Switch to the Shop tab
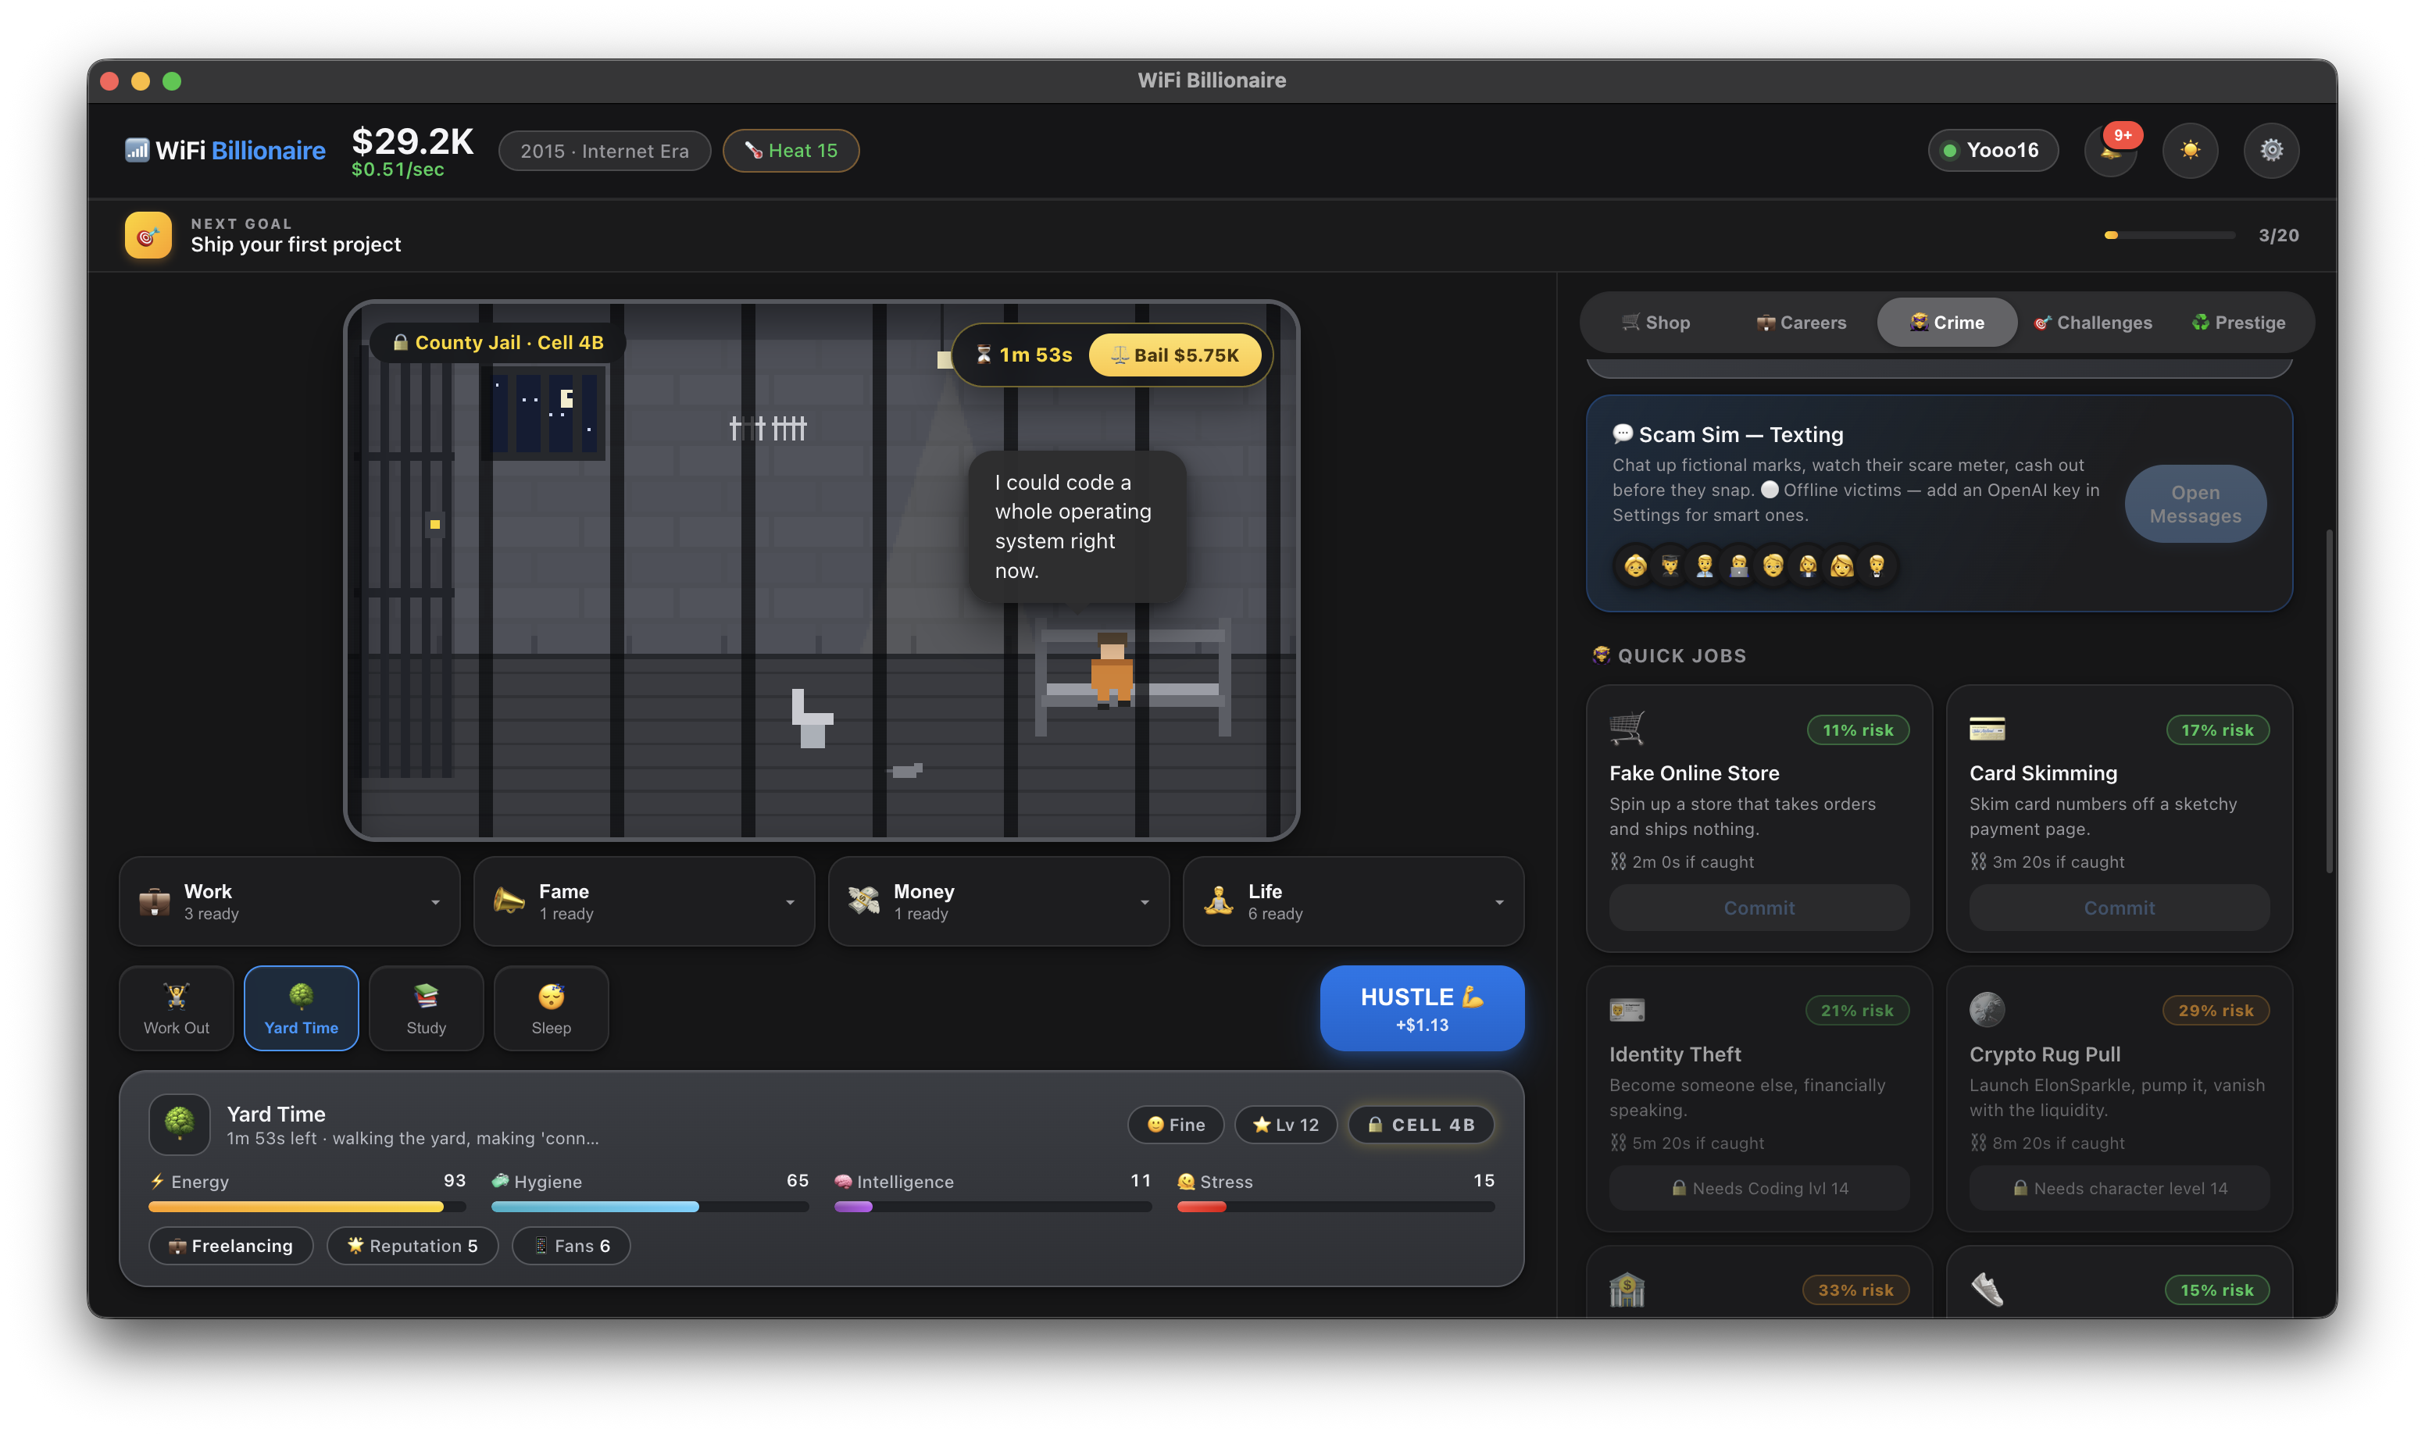The image size is (2425, 1434). pyautogui.click(x=1655, y=323)
